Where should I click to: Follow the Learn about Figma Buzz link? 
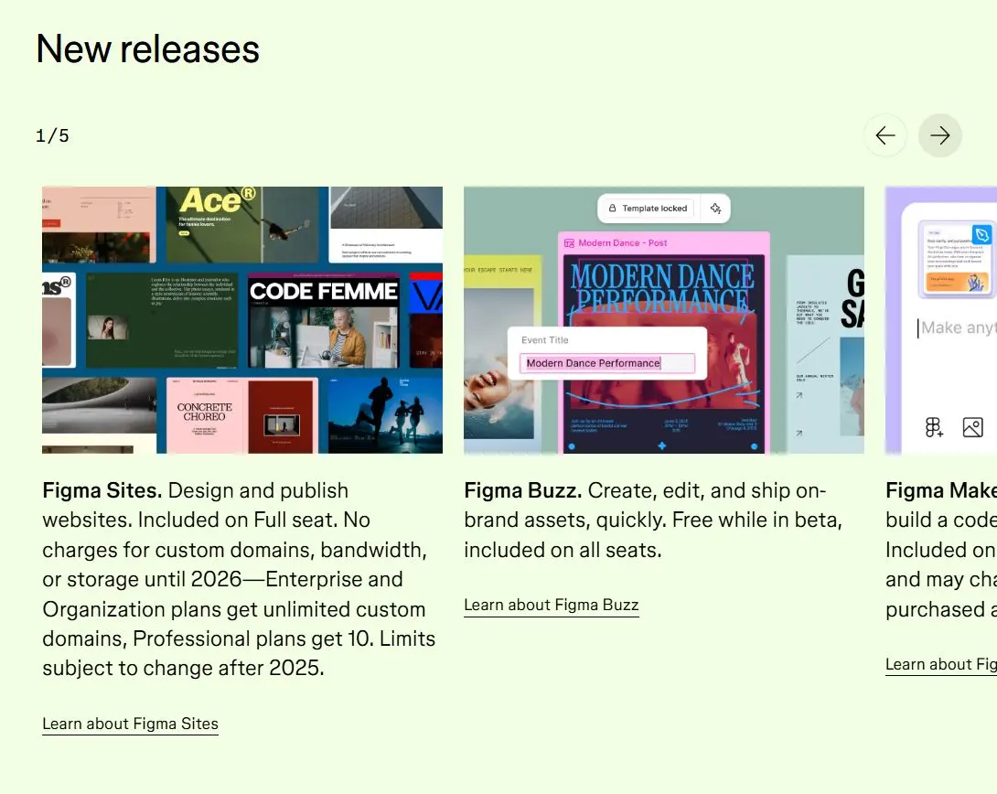coord(552,606)
